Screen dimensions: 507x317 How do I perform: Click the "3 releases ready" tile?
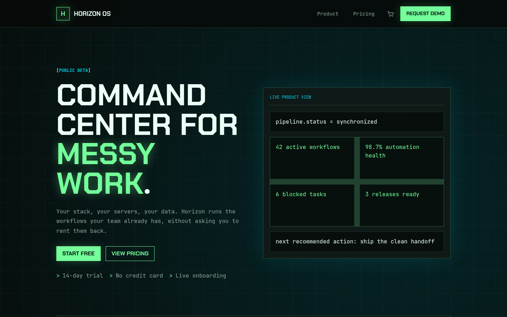coord(402,205)
